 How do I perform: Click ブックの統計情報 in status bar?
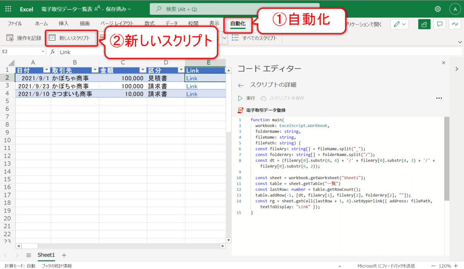pyautogui.click(x=56, y=266)
